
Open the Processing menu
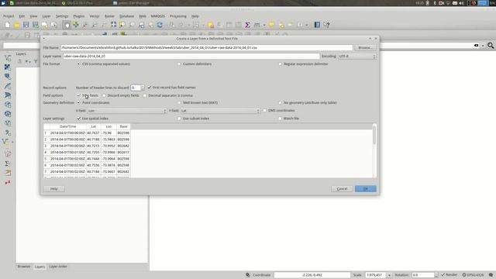click(x=178, y=16)
